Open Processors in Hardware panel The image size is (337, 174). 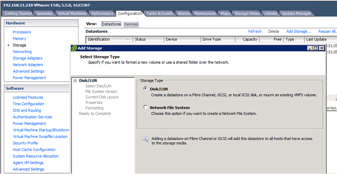tap(22, 32)
